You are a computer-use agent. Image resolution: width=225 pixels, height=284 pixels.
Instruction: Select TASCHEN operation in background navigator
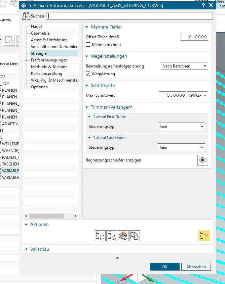point(10,164)
